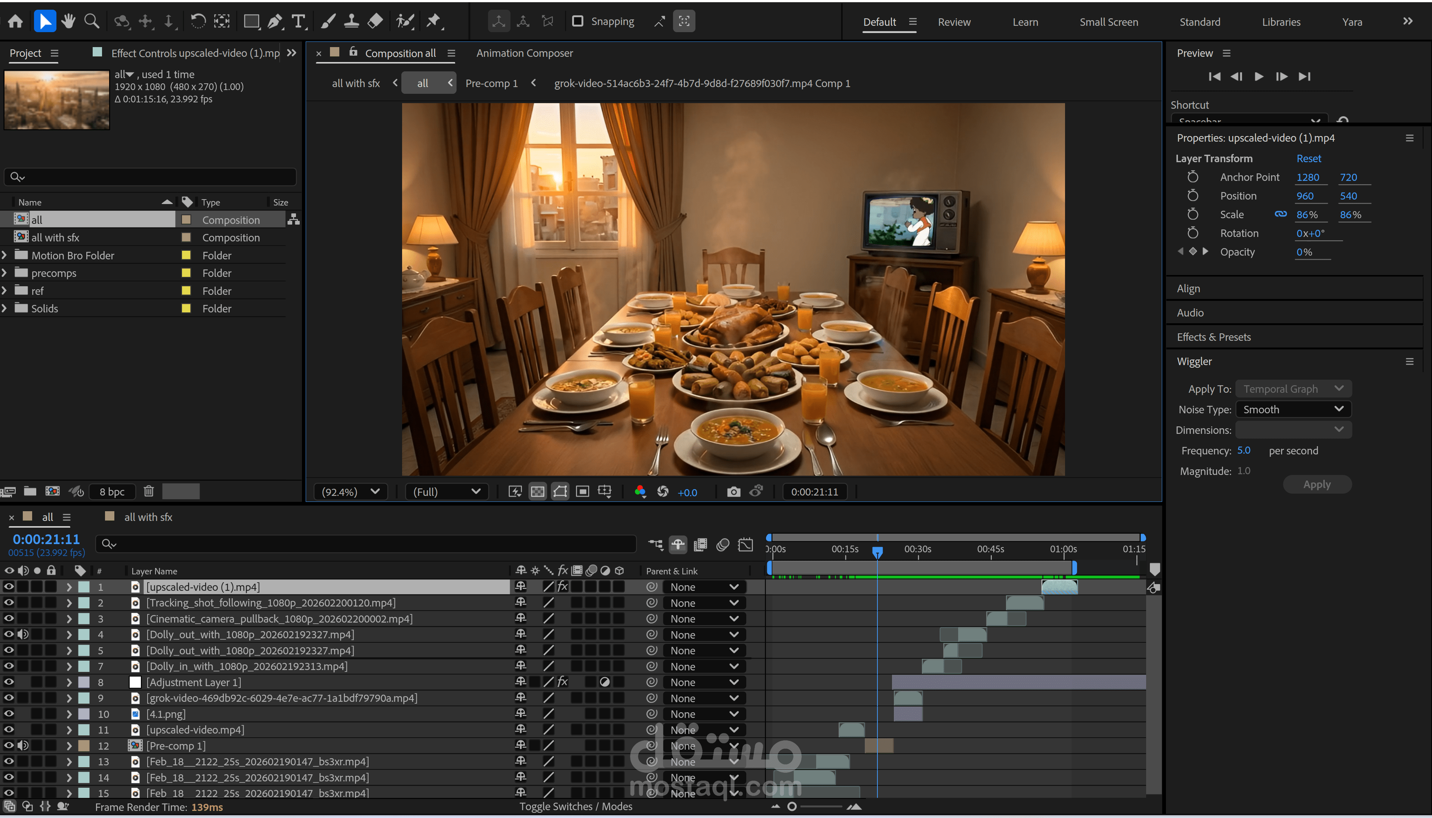
Task: Click the timeline zoom slider handle
Action: click(791, 806)
